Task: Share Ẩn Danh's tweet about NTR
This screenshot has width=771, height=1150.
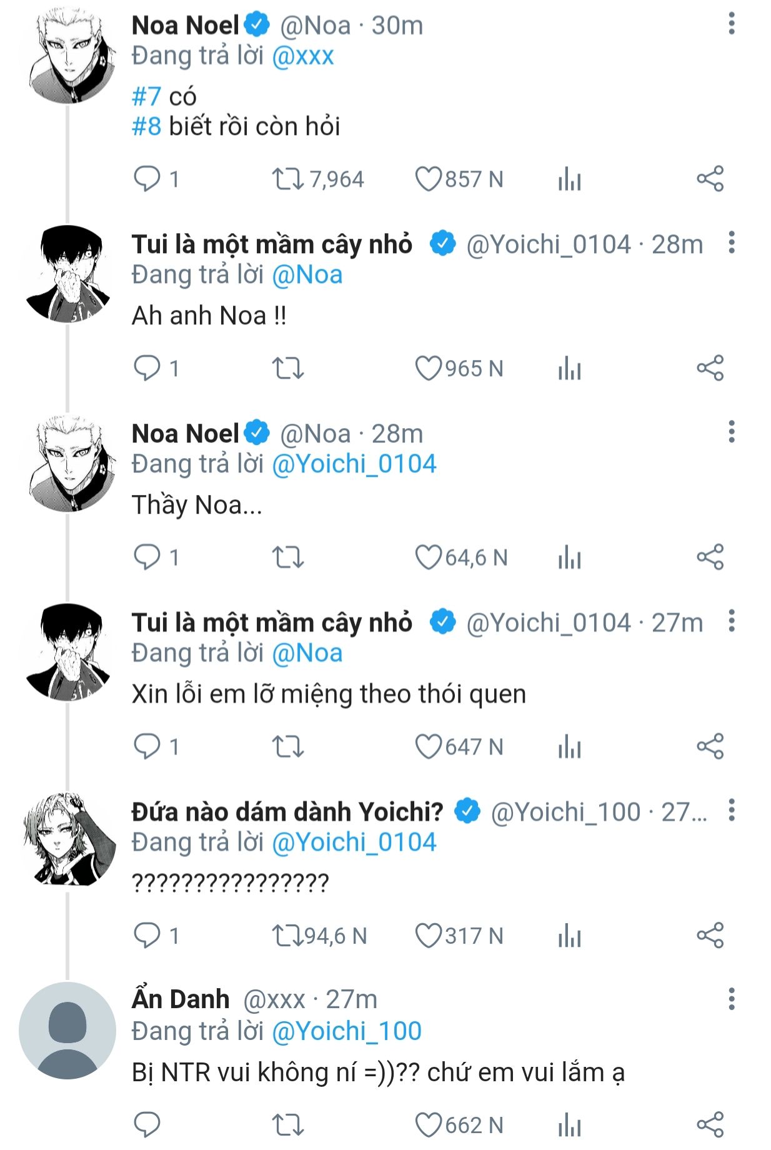Action: click(710, 1125)
